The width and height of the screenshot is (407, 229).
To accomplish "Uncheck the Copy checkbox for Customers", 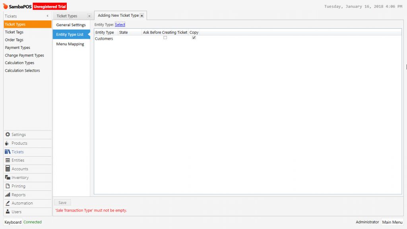I will pos(194,38).
